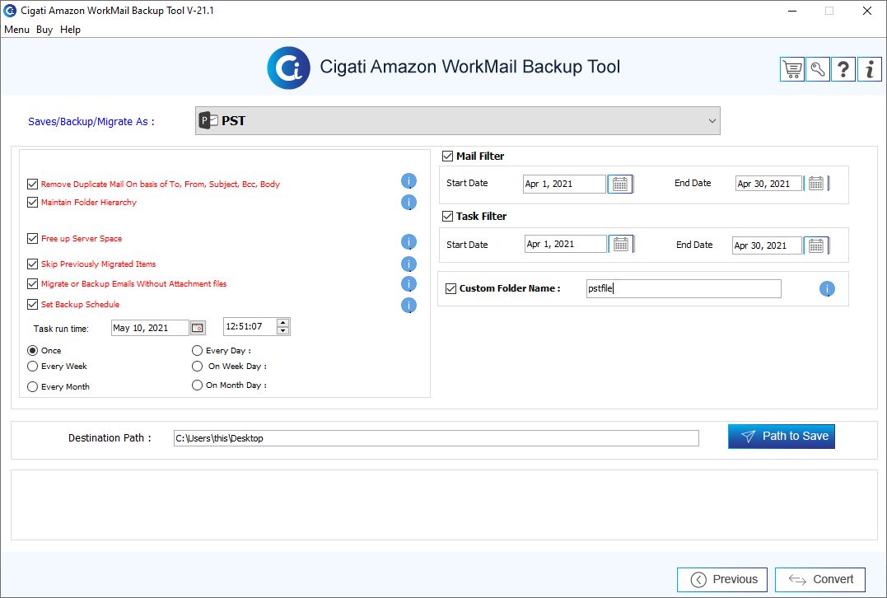This screenshot has height=598, width=887.
Task: Click the key activation icon
Action: (x=818, y=69)
